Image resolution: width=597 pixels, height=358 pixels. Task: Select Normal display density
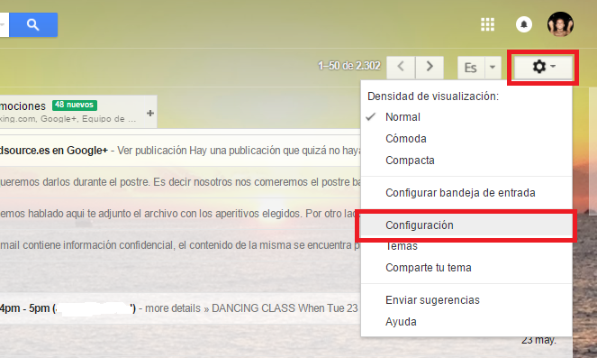(x=466, y=117)
